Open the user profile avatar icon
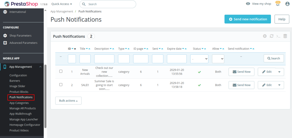292x138 pixels. pyautogui.click(x=287, y=4)
